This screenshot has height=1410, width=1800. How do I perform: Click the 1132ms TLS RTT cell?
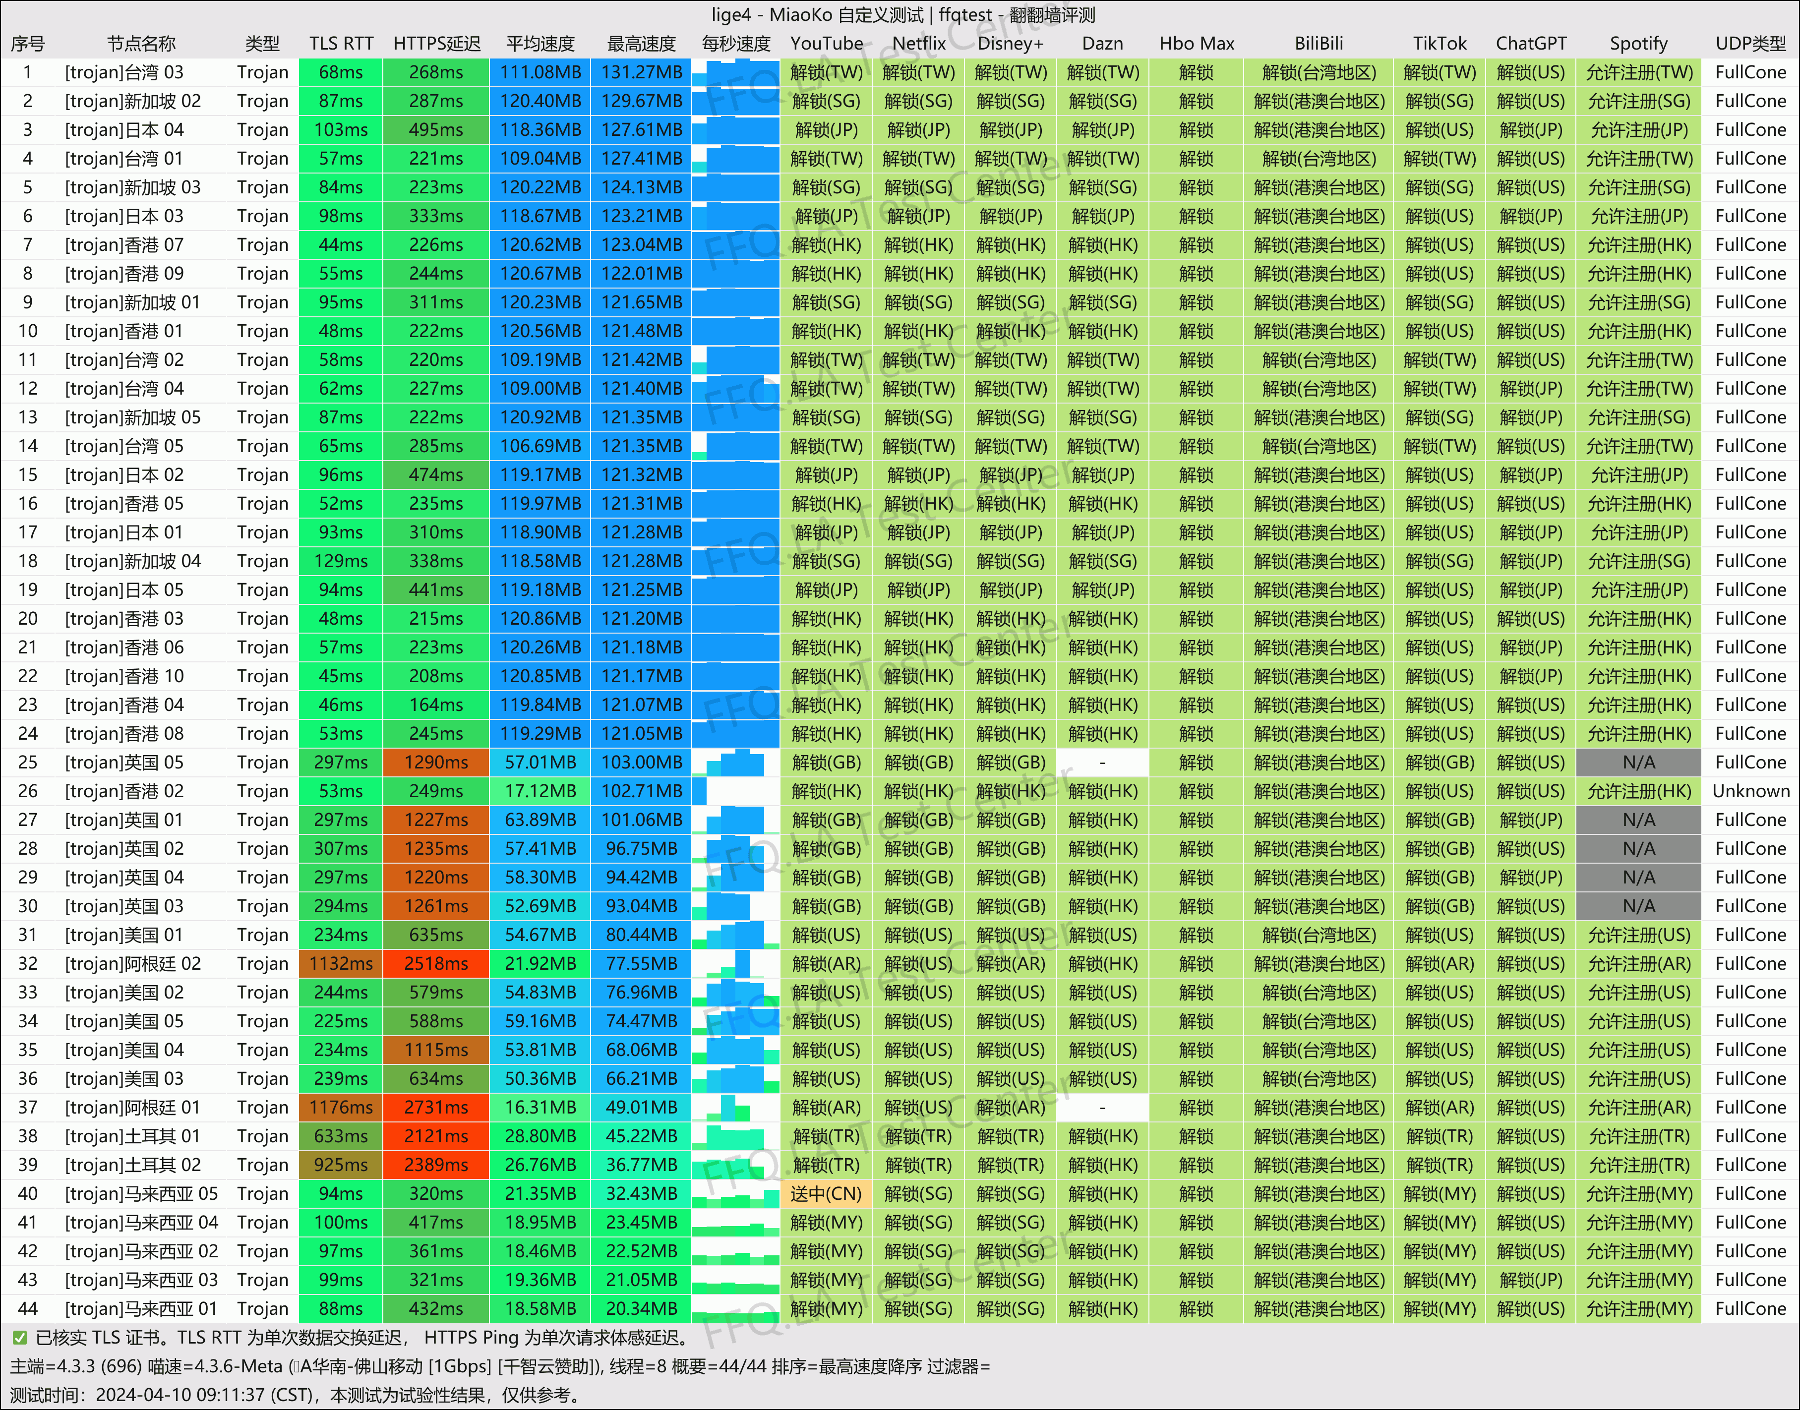coord(341,964)
